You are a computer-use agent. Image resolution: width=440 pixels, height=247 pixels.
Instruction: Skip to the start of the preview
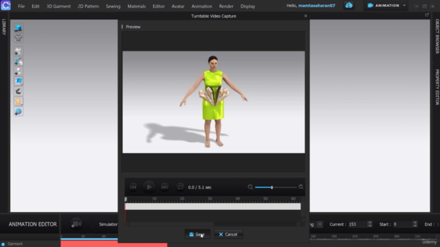[x=133, y=187]
